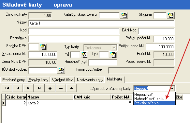Click the EAN Kód input field
190x123 pixels.
point(156,31)
